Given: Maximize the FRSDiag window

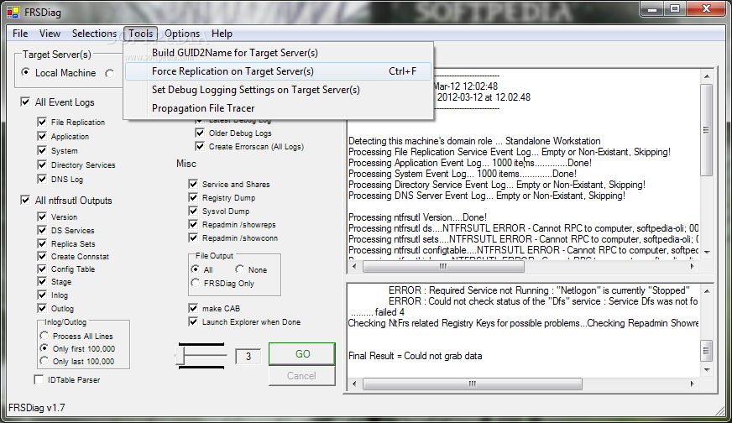Looking at the screenshot, I should (x=675, y=8).
